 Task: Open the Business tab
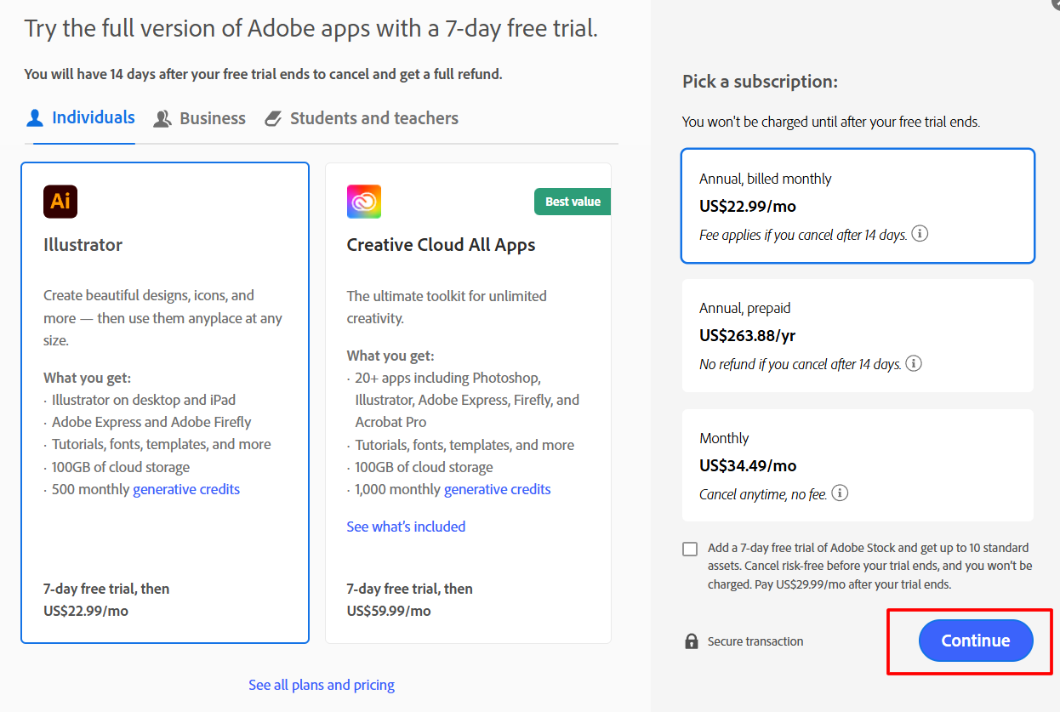tap(199, 119)
